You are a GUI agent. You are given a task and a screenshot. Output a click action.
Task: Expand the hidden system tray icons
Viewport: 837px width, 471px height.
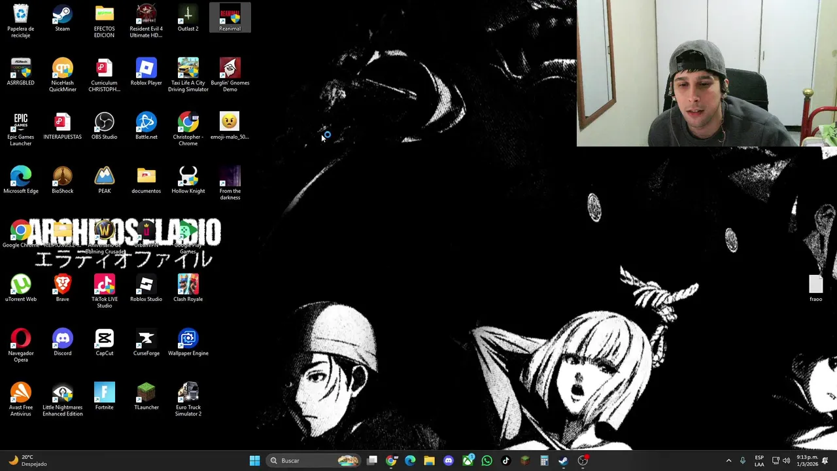pos(728,461)
